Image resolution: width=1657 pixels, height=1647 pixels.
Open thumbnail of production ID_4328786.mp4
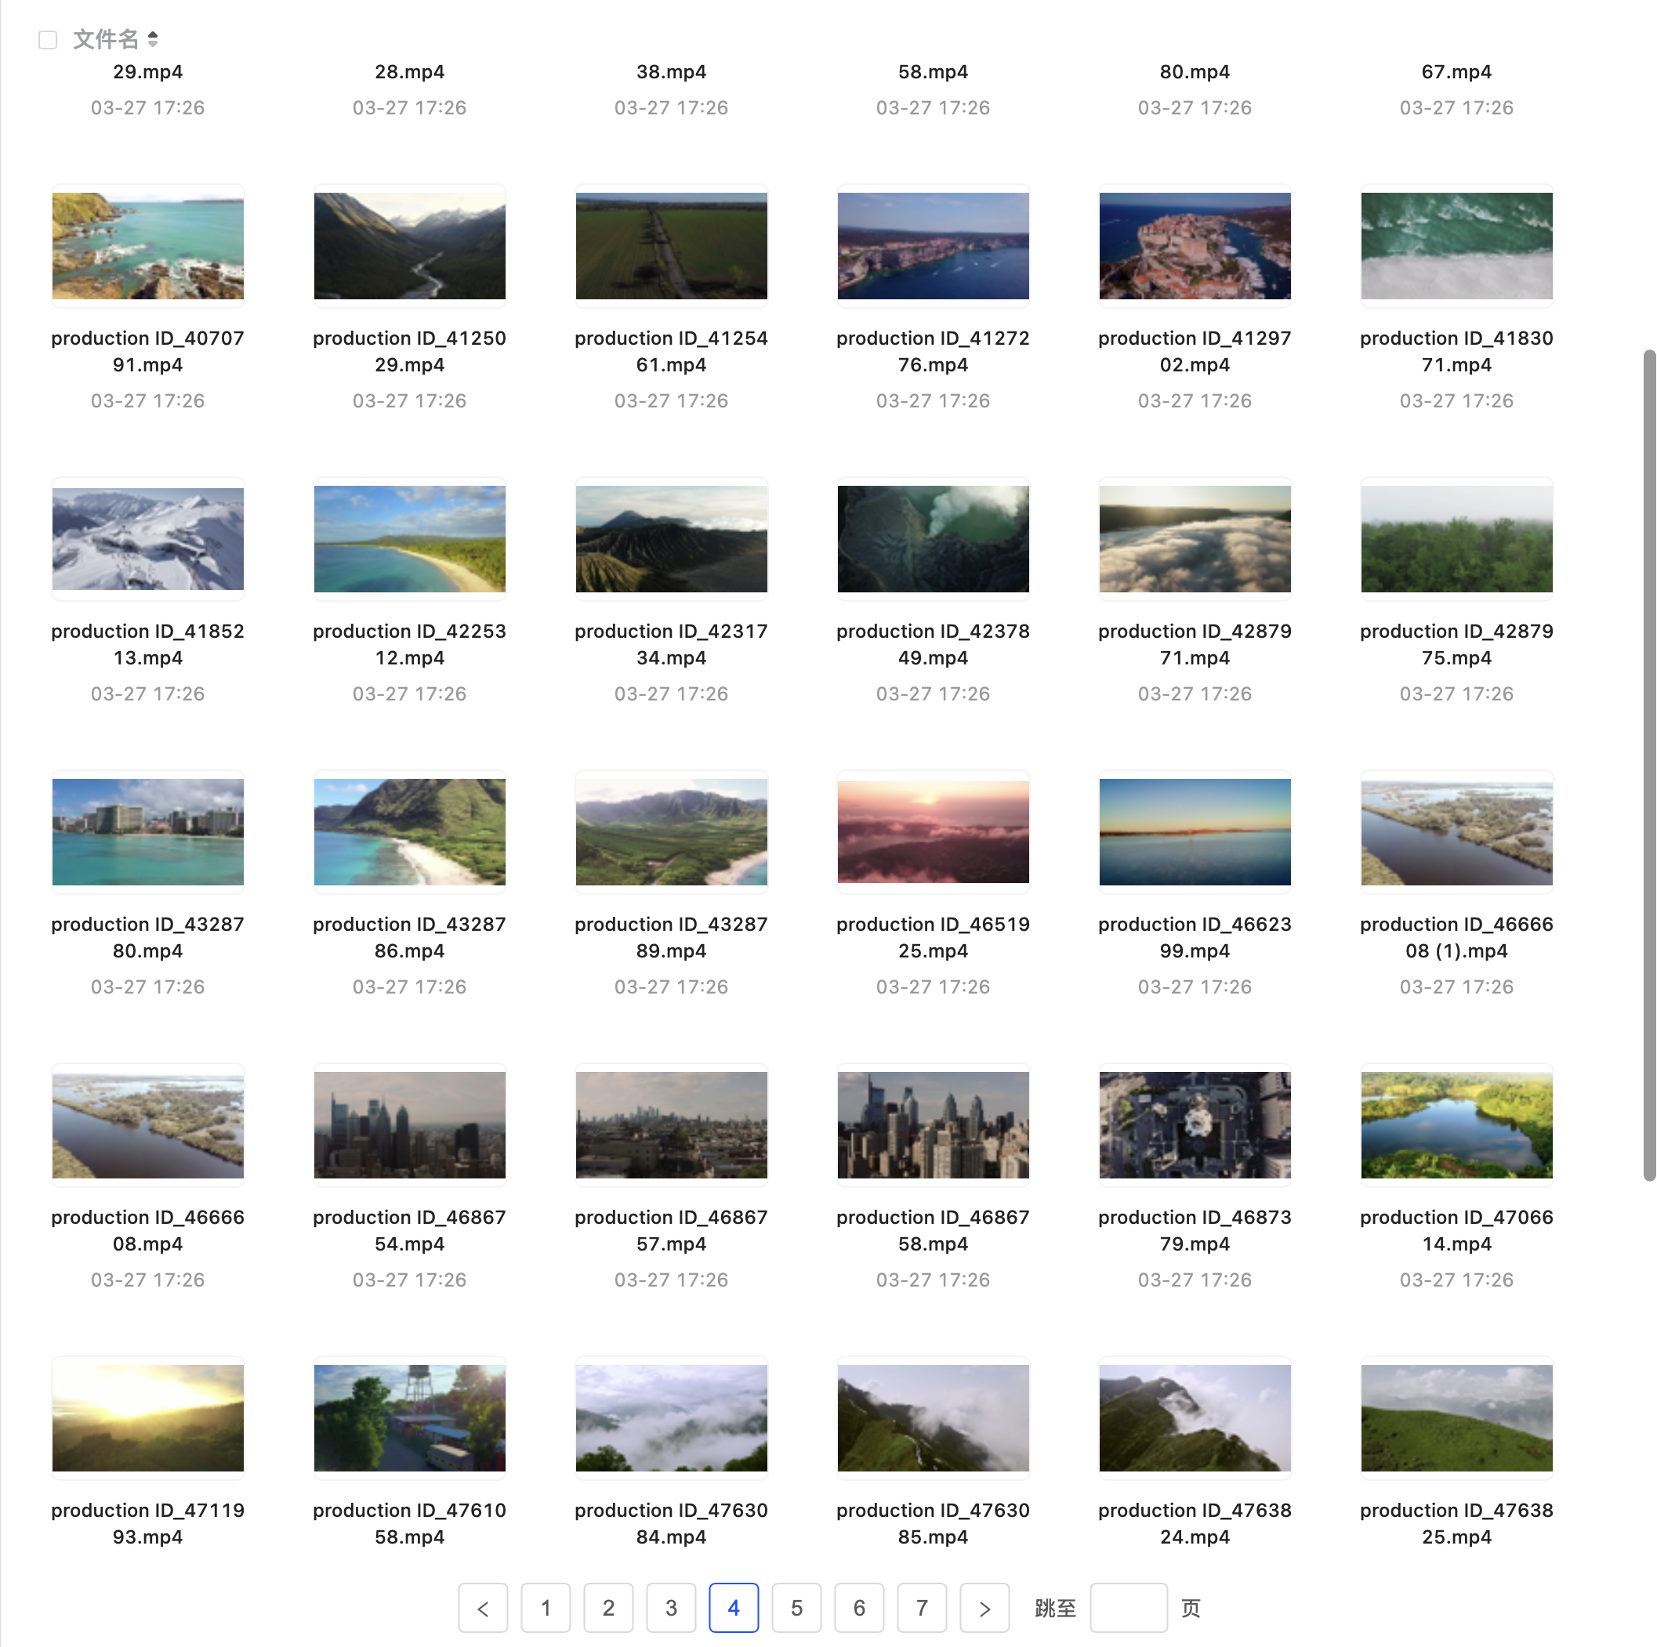click(409, 831)
